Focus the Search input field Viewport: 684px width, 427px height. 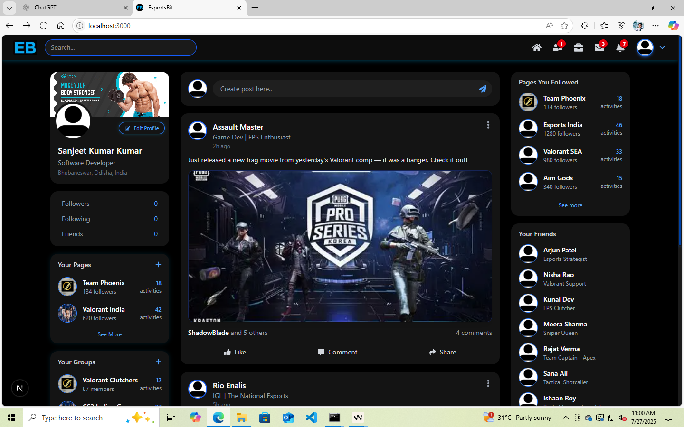click(121, 47)
